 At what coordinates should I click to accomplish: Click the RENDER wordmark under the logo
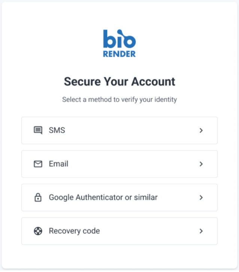(119, 54)
